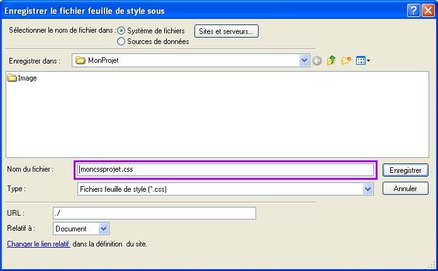The image size is (438, 271).
Task: Expand the Relatif à Document dropdown
Action: [x=104, y=229]
